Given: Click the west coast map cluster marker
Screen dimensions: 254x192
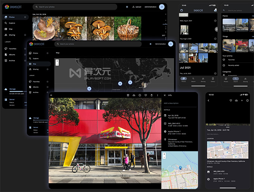Looking at the screenshot, I should pos(89,89).
